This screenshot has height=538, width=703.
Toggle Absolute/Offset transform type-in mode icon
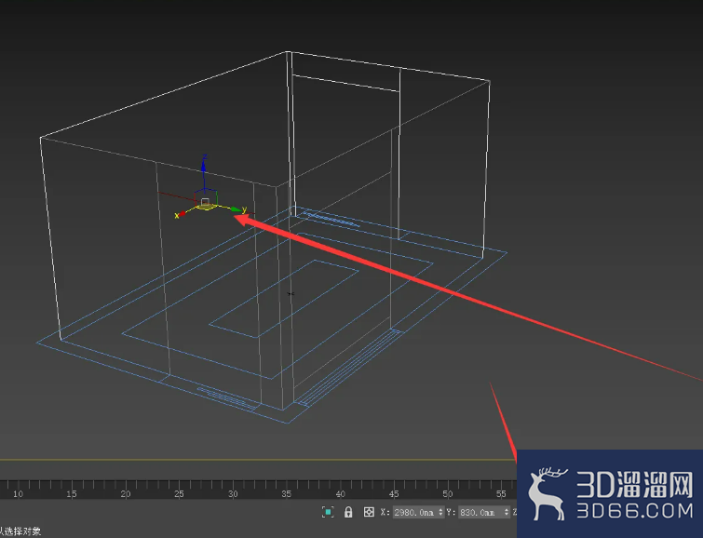click(369, 512)
